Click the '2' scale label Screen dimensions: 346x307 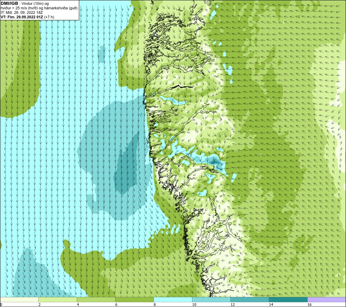pos(39,305)
